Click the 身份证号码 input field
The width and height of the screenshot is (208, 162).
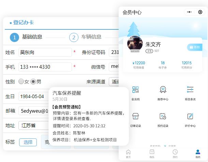click(x=114, y=52)
